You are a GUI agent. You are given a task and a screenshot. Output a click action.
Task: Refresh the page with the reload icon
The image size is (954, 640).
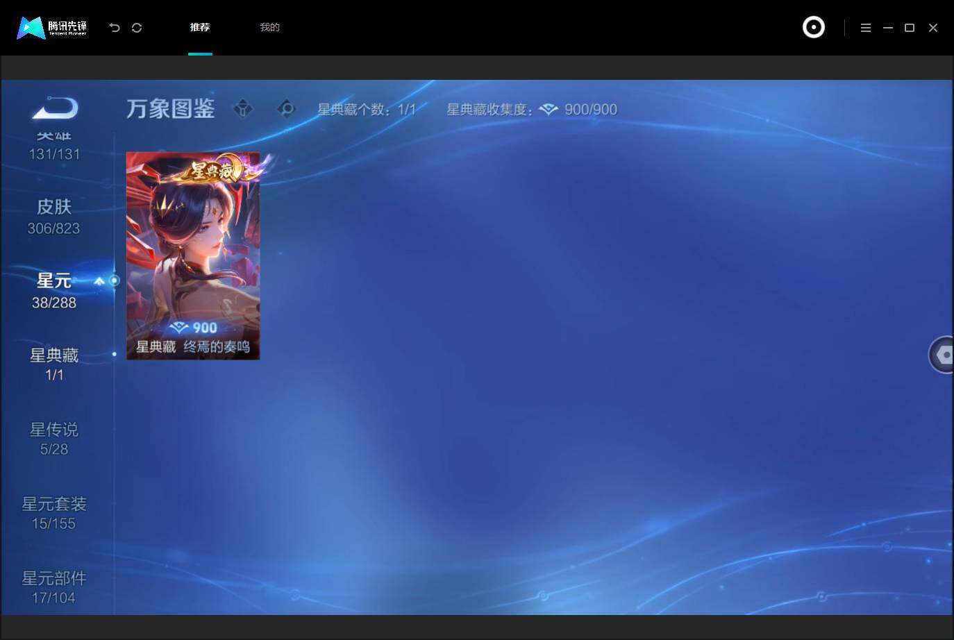point(137,28)
